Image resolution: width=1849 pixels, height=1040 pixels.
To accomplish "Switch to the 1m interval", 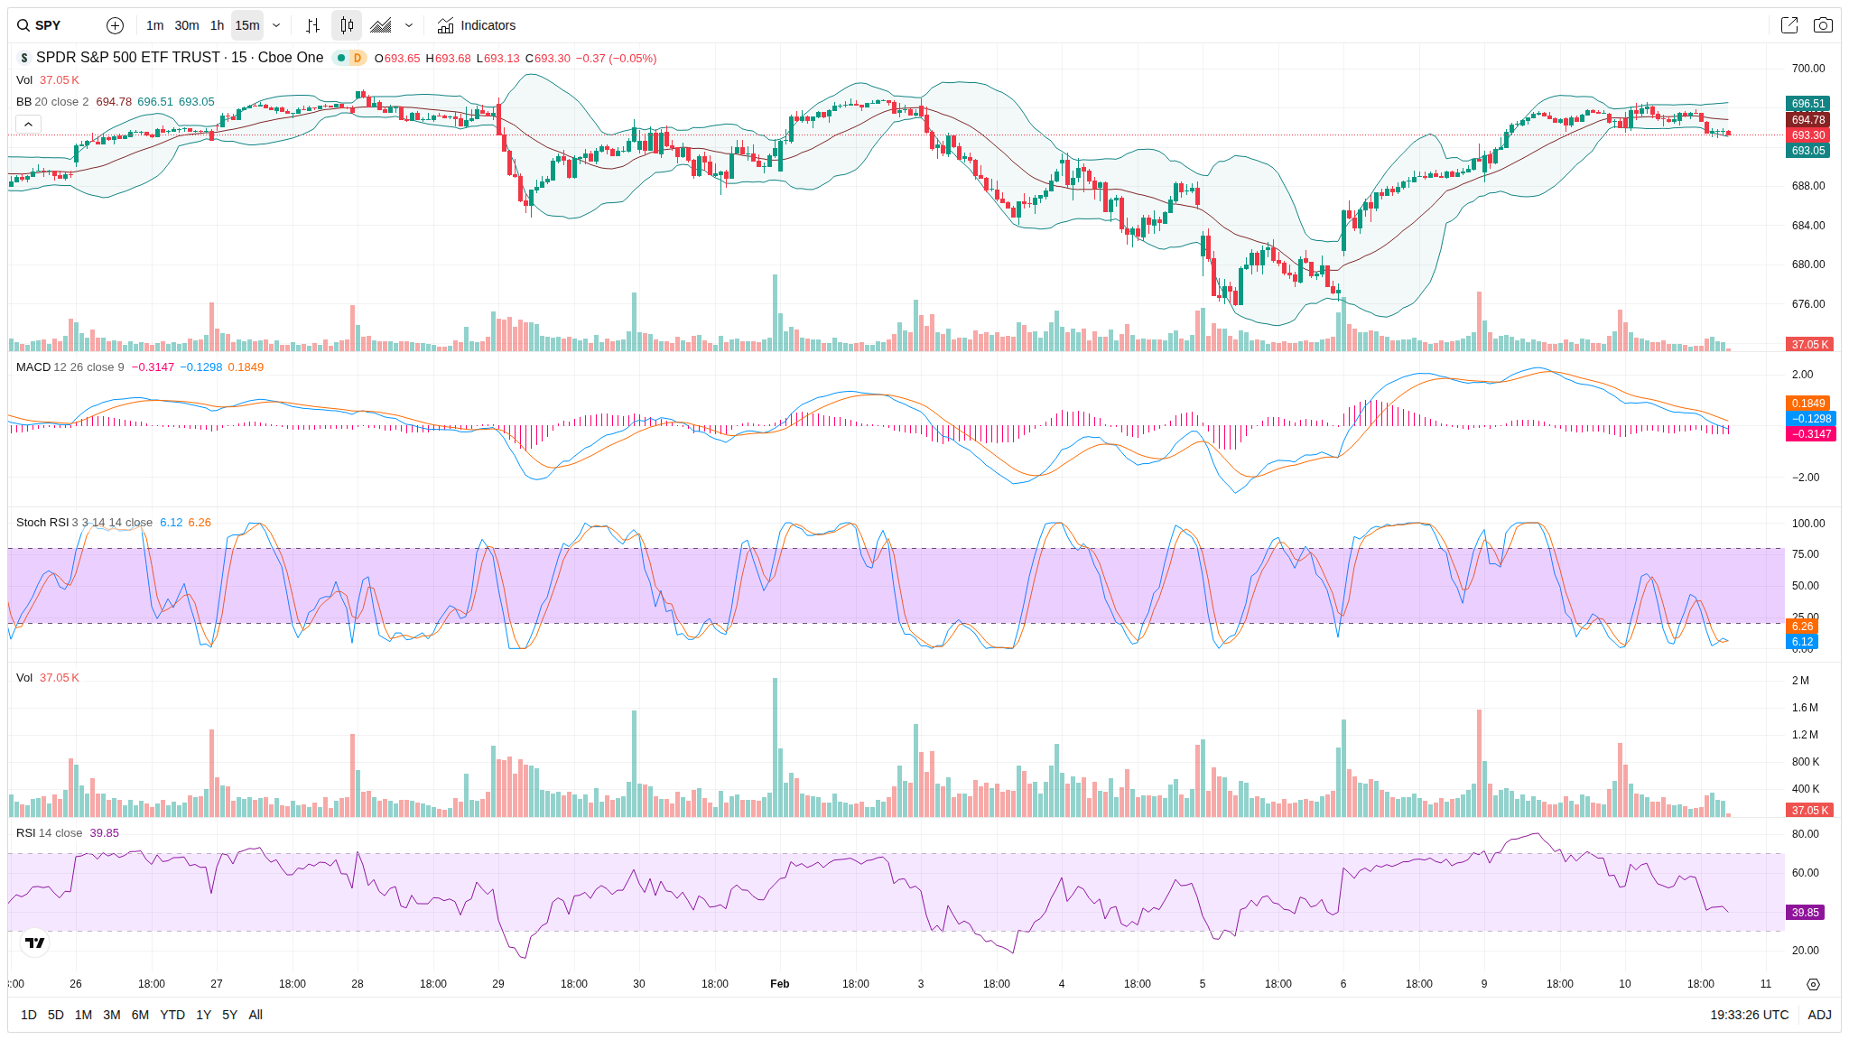I will tap(154, 25).
